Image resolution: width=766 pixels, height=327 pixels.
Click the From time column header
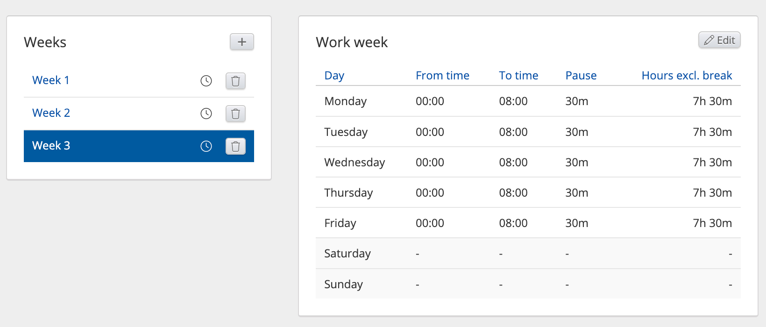point(442,76)
